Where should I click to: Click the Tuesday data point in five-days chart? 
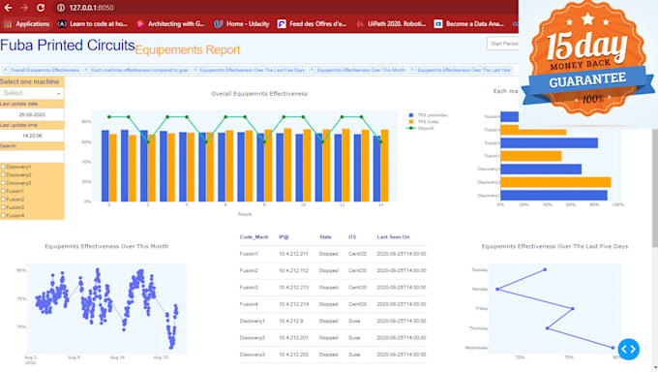(545, 269)
